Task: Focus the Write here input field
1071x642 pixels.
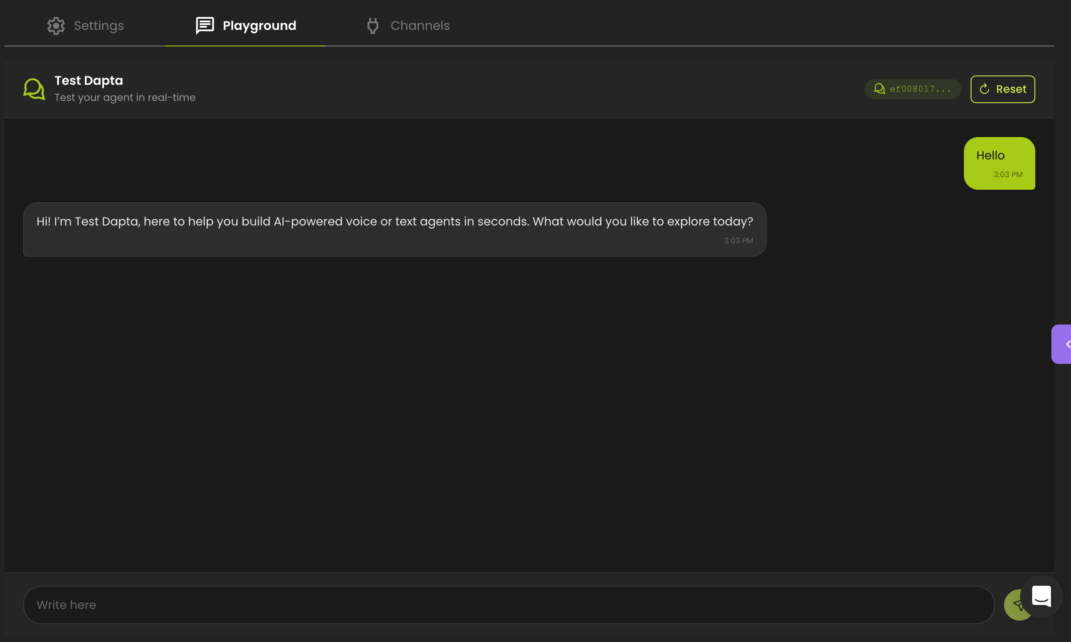Action: point(509,605)
